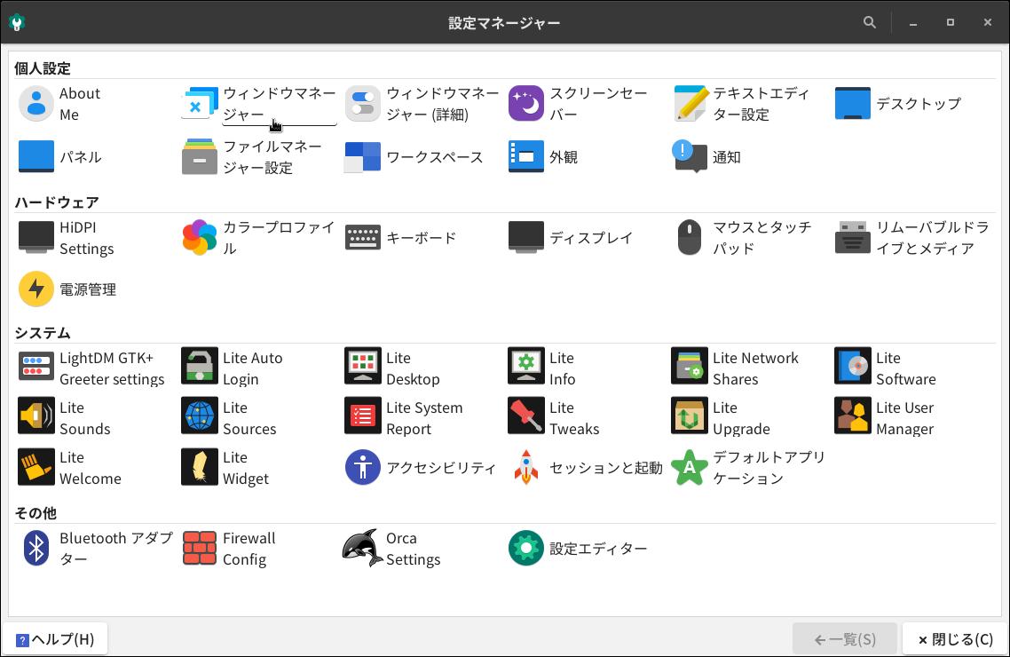Click the settings manager logo in title bar
1010x657 pixels.
pyautogui.click(x=18, y=22)
